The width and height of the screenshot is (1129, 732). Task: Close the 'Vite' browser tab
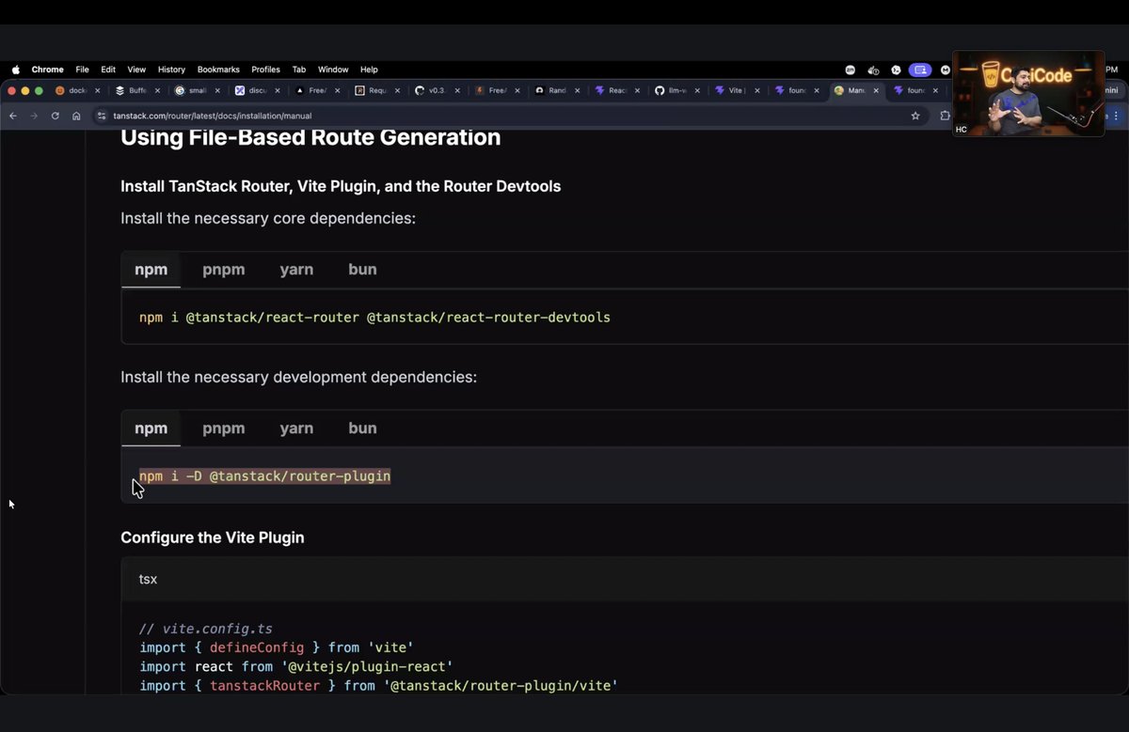[756, 91]
